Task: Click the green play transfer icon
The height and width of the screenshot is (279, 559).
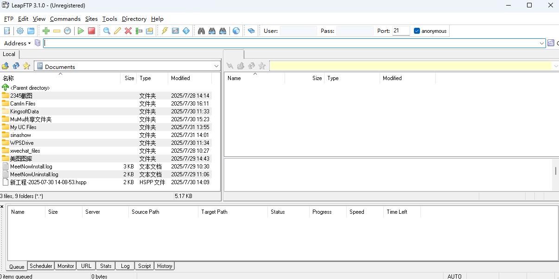Action: click(x=81, y=31)
